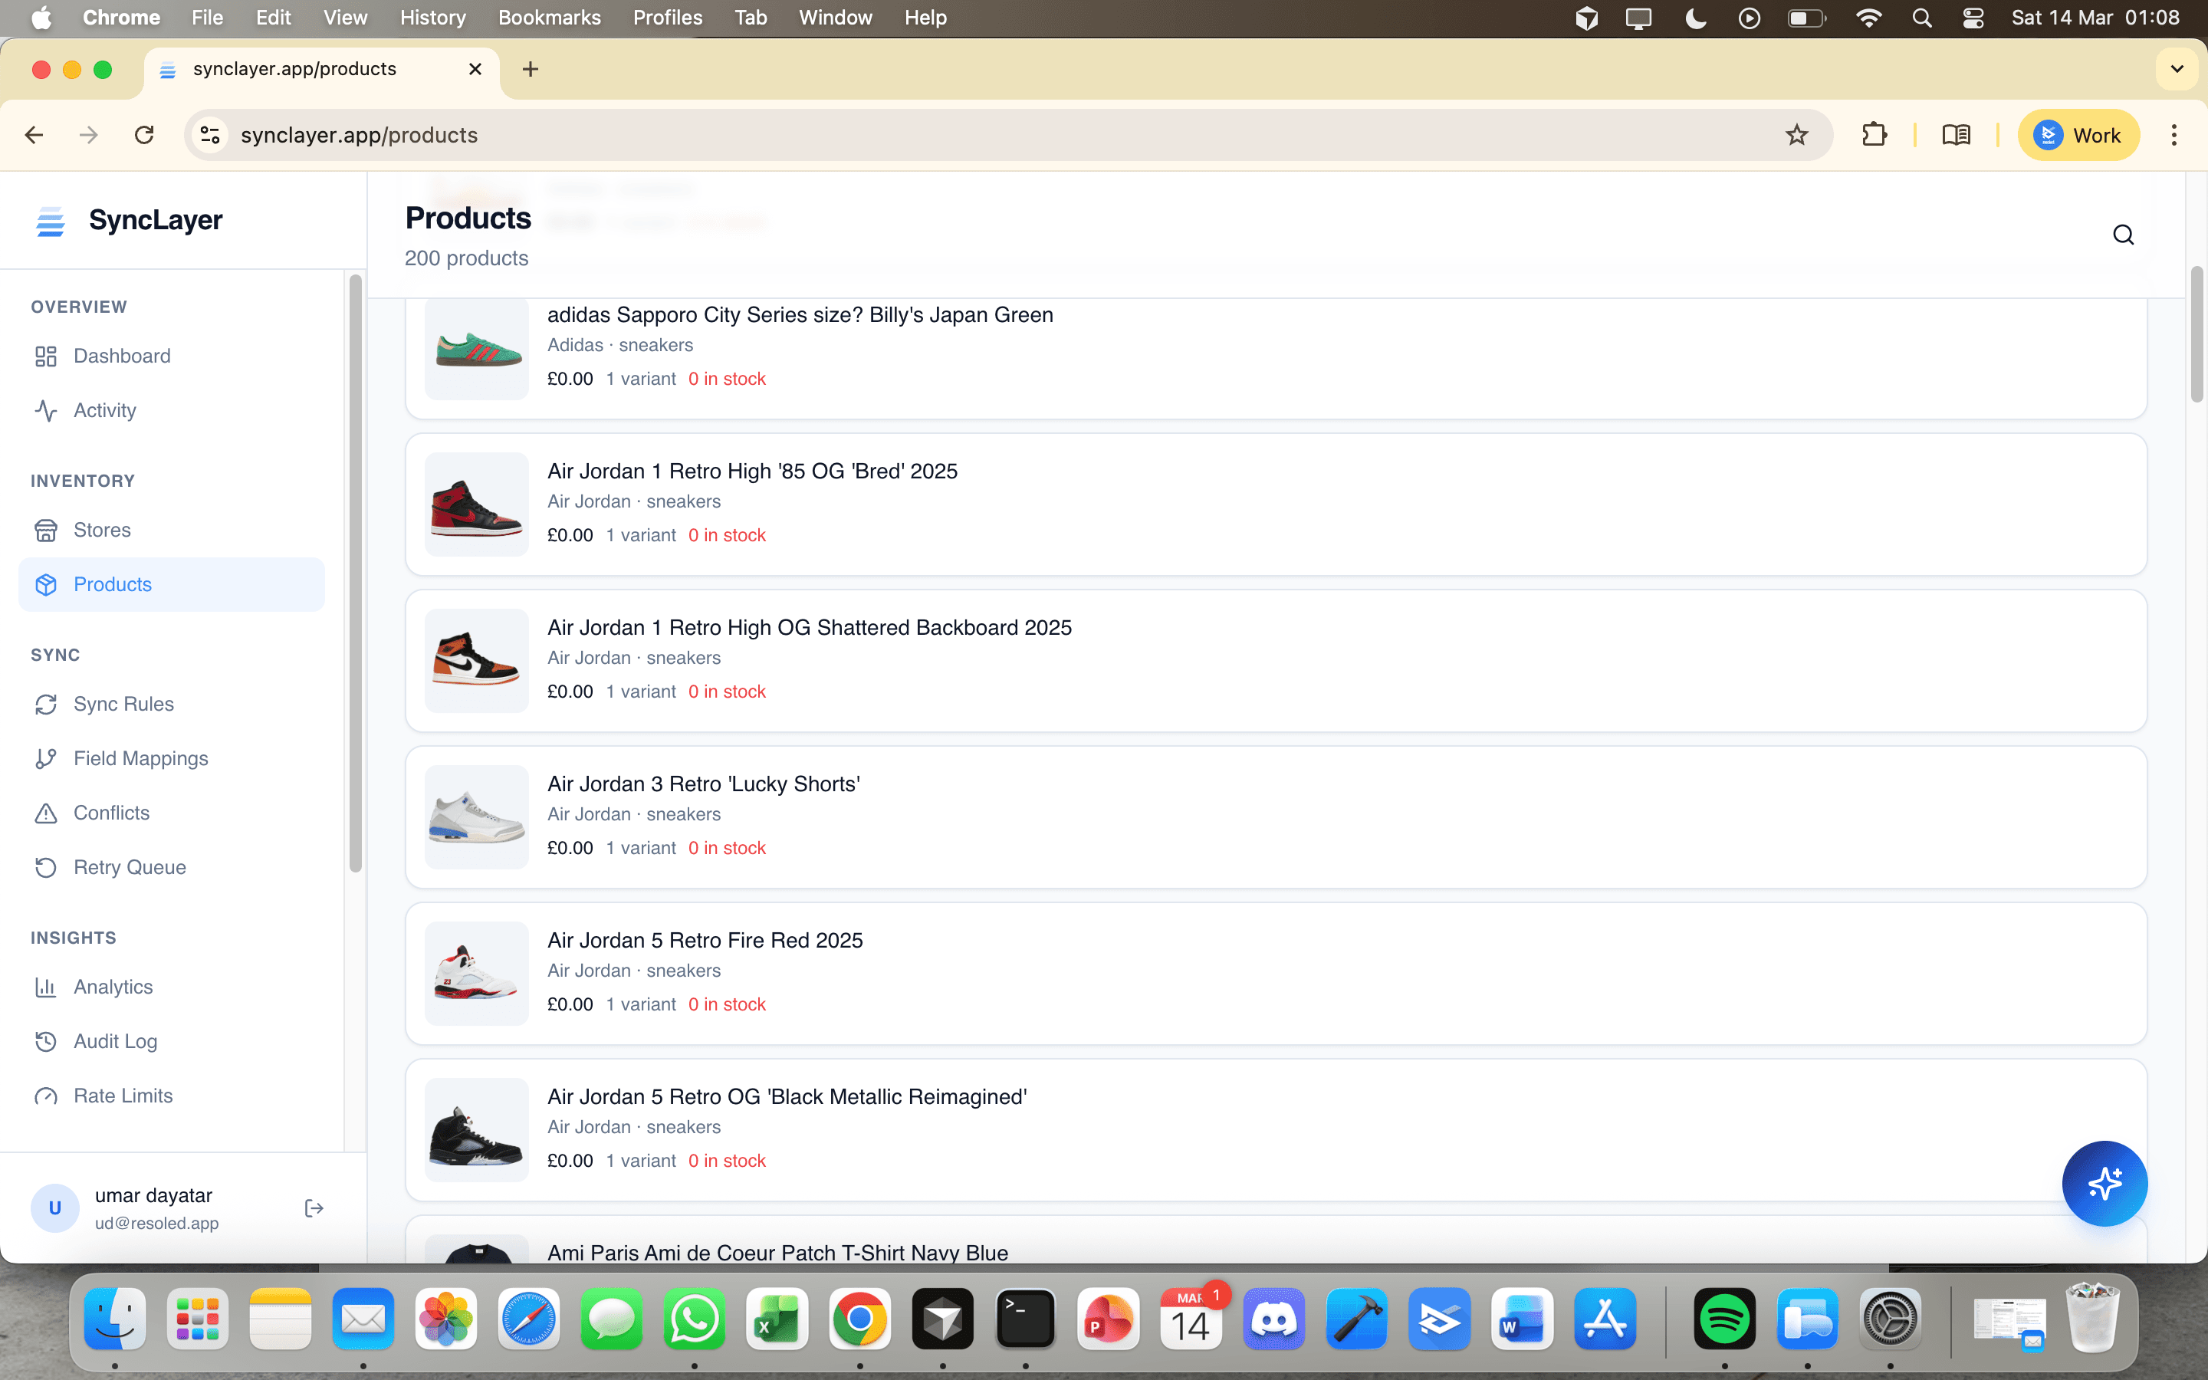Image resolution: width=2208 pixels, height=1380 pixels.
Task: Click the Black Metallic Reimagined thumbnail
Action: tap(477, 1130)
